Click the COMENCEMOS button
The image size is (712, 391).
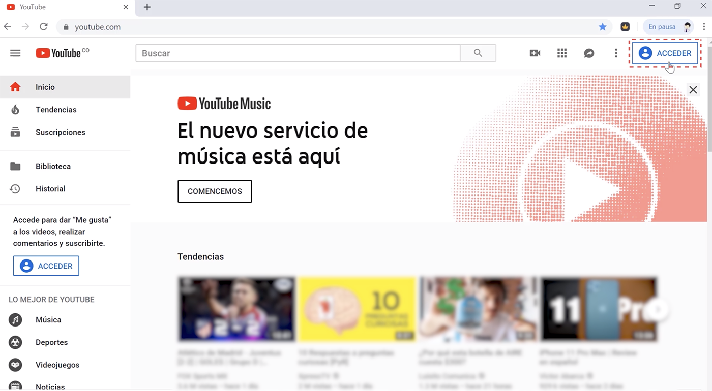(x=215, y=191)
